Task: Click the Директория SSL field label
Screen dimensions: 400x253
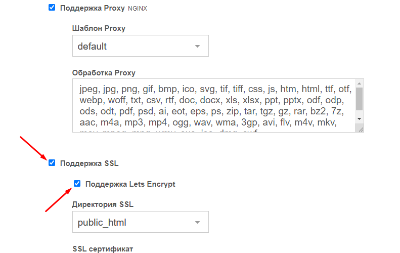Action: point(103,204)
